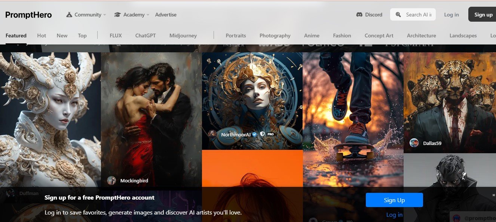496x222 pixels.
Task: Click the search magnifier icon
Action: tap(398, 15)
